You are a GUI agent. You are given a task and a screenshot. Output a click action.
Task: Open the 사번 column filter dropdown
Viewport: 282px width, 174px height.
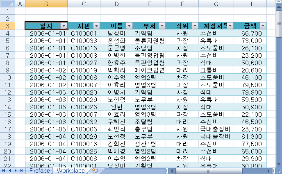click(x=96, y=26)
